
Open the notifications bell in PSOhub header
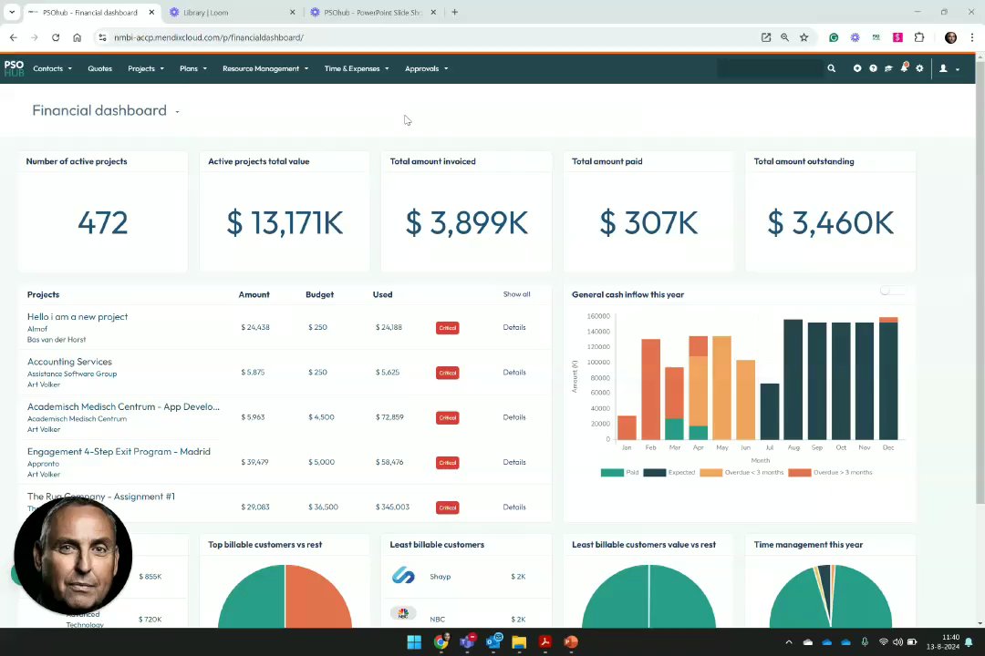point(904,67)
